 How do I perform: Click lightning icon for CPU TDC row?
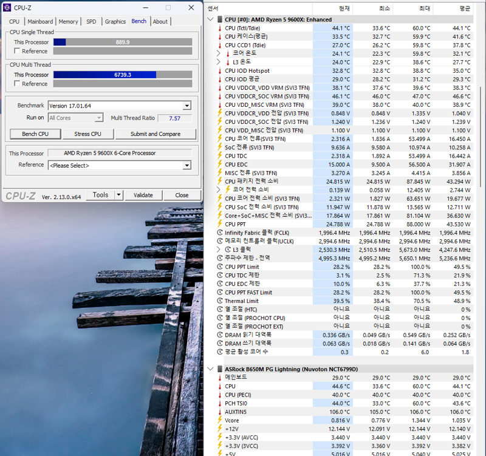pos(220,156)
